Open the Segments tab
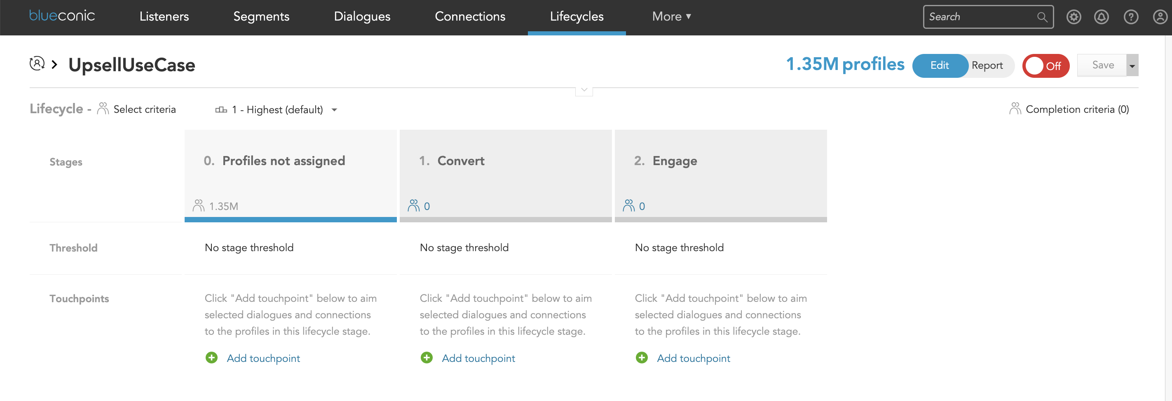This screenshot has width=1172, height=401. tap(261, 16)
